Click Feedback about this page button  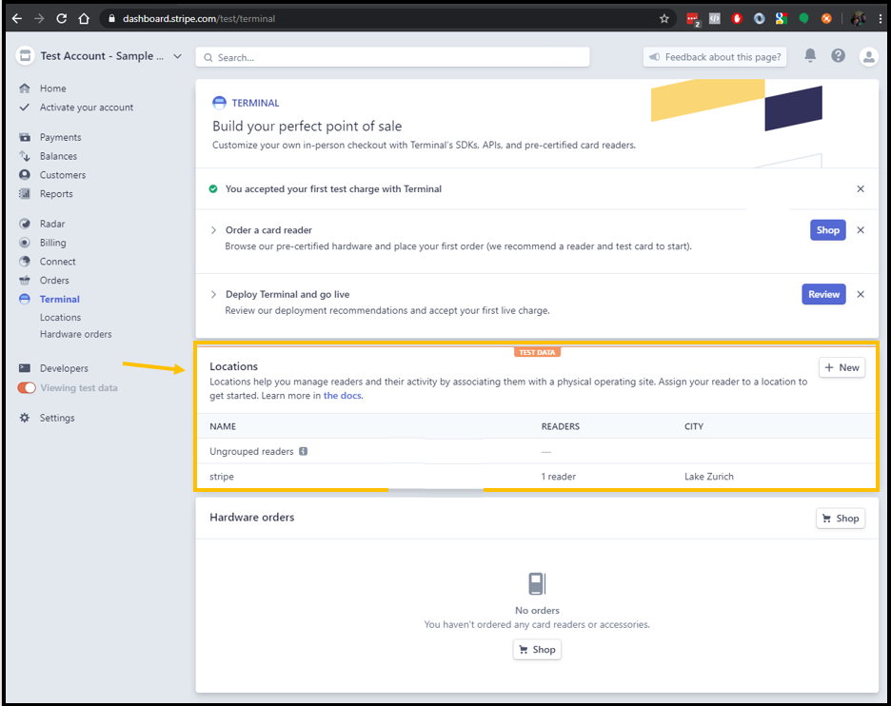tap(715, 57)
